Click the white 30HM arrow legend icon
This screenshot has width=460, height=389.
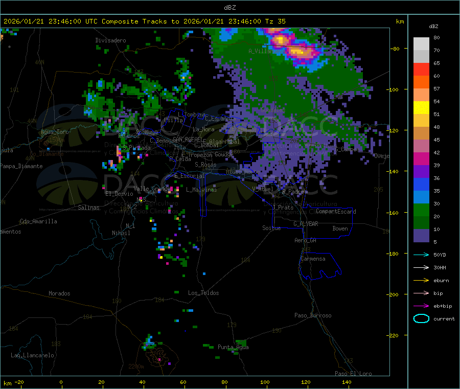coord(421,267)
